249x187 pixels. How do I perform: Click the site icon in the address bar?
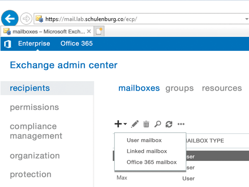[x=39, y=19]
